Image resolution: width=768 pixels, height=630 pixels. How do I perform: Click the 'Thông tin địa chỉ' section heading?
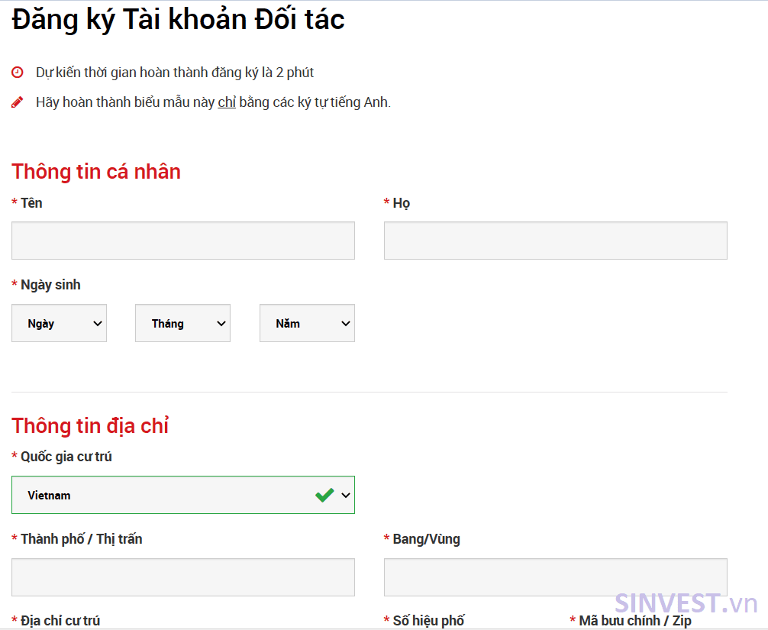90,425
